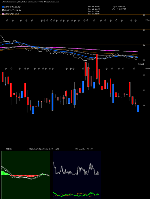
Task: Click the 25 price axis label
Action: coord(144,90)
